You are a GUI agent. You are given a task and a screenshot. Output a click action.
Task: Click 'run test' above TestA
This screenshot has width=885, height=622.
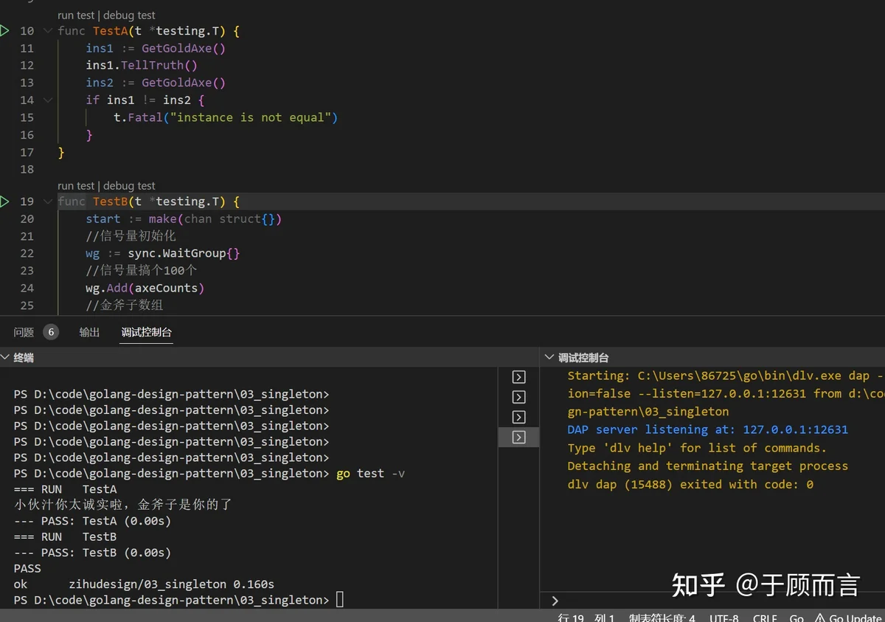tap(76, 15)
